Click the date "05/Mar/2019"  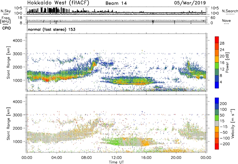tap(190, 3)
